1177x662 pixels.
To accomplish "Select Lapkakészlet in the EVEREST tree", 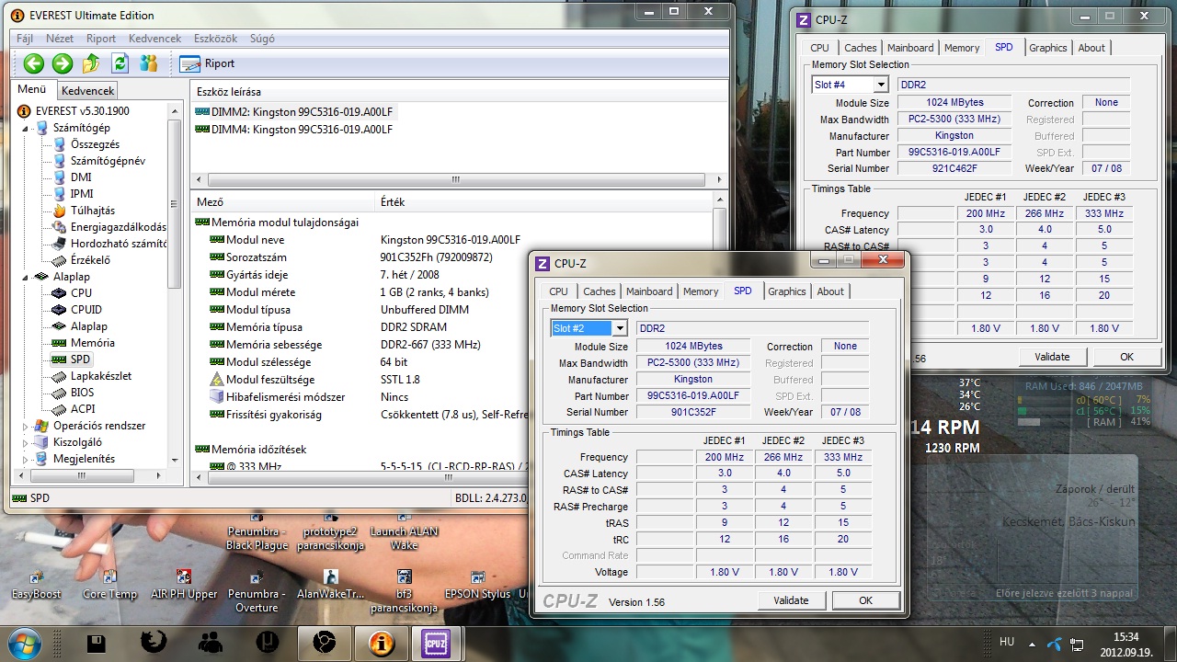I will pyautogui.click(x=101, y=376).
